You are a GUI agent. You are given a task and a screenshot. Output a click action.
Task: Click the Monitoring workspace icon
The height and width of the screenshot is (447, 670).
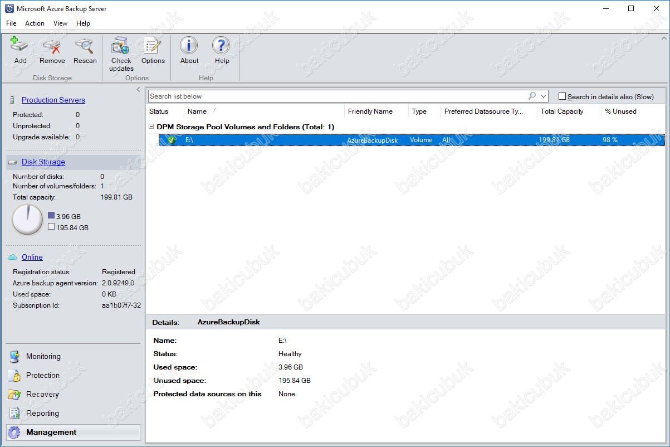14,357
